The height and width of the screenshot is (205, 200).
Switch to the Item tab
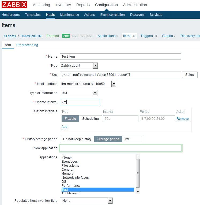[8, 45]
